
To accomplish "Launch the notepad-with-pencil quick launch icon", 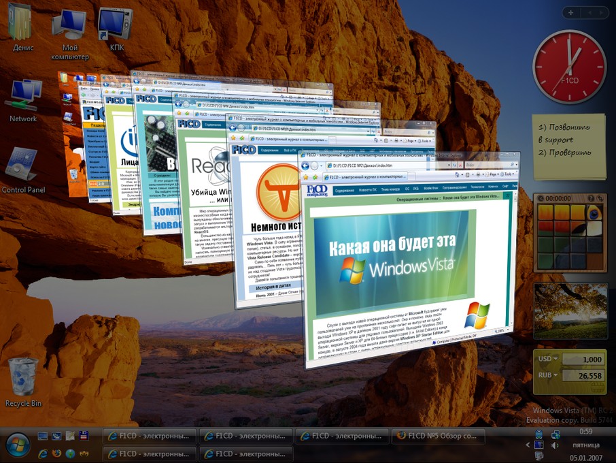I will (x=70, y=436).
